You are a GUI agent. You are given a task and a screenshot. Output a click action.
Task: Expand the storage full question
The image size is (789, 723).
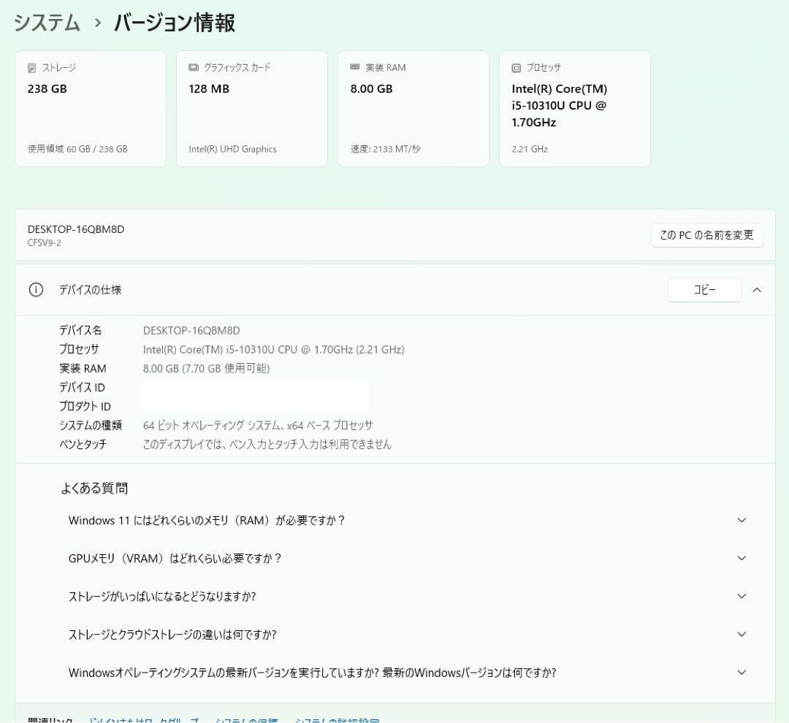point(742,596)
